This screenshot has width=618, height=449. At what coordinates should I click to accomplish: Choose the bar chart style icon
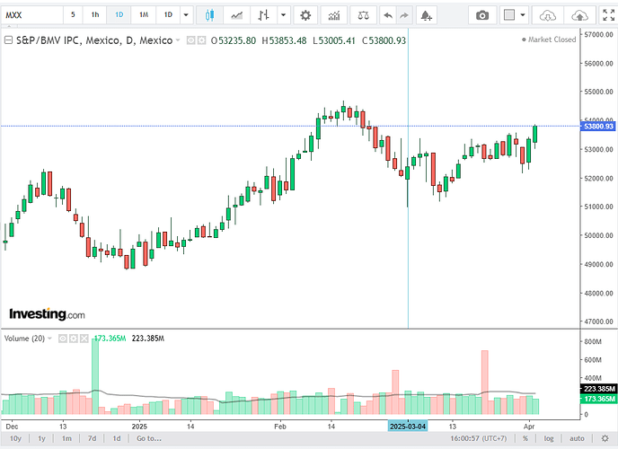[263, 15]
